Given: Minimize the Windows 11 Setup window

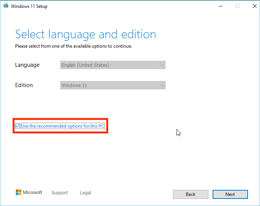Looking at the screenshot, I should pyautogui.click(x=220, y=6).
